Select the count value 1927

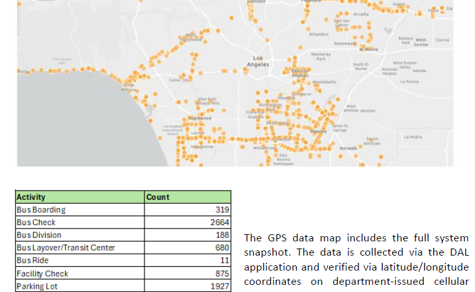pos(220,286)
